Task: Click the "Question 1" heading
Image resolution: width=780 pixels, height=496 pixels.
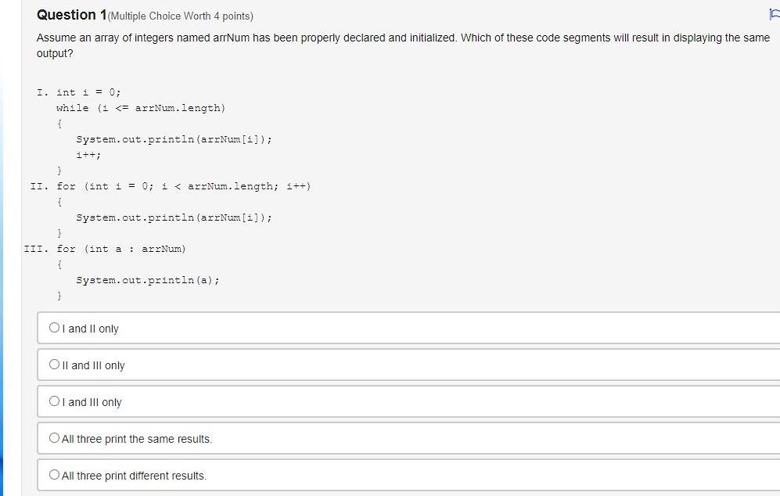Action: click(69, 14)
